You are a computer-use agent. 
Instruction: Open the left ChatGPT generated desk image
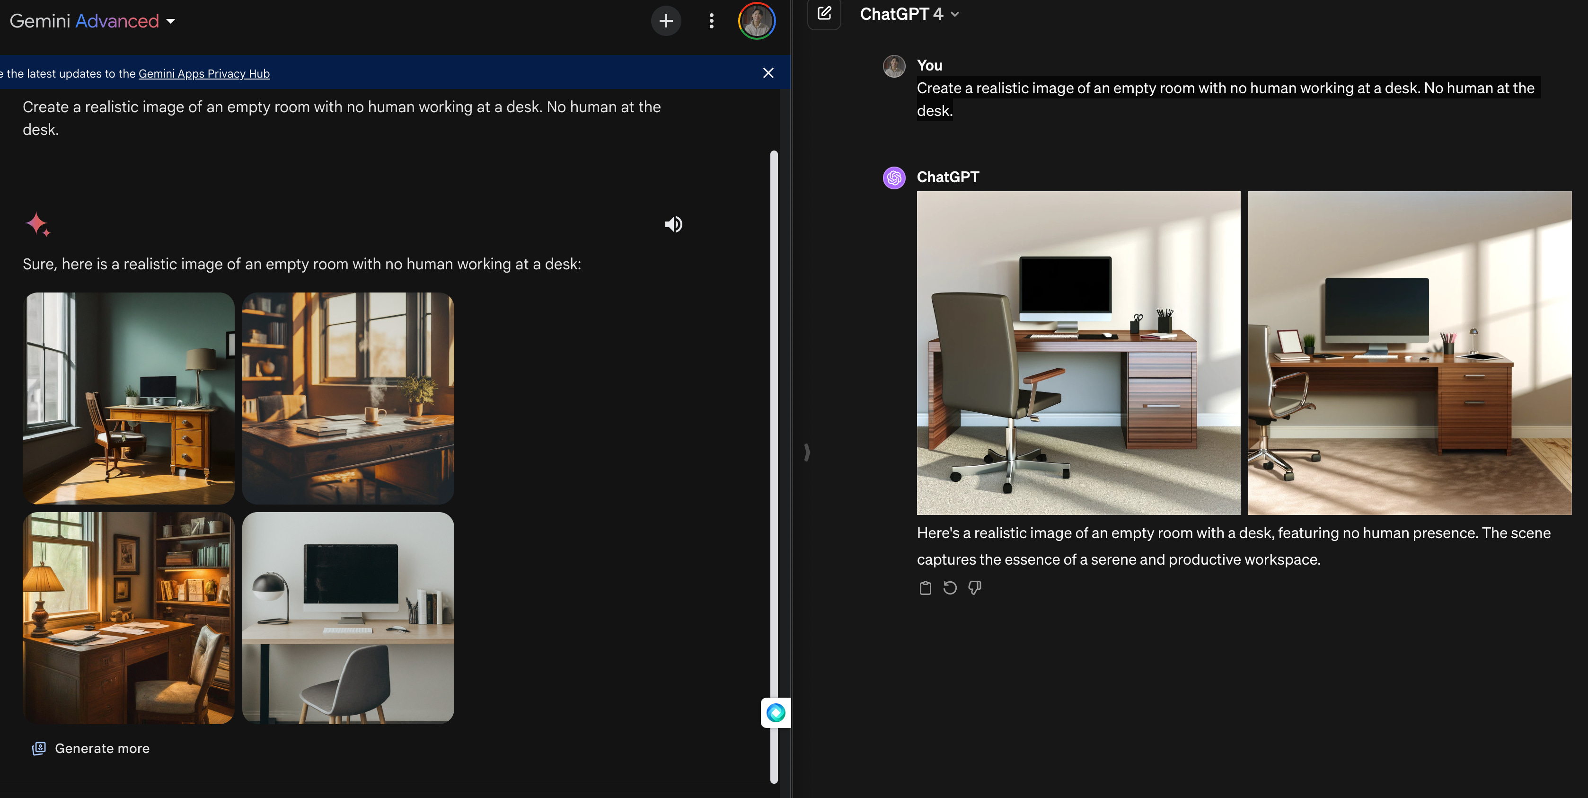tap(1078, 353)
